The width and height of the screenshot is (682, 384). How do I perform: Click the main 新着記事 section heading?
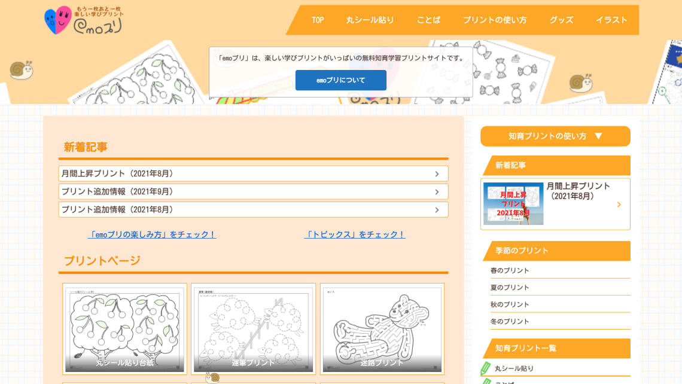click(85, 147)
